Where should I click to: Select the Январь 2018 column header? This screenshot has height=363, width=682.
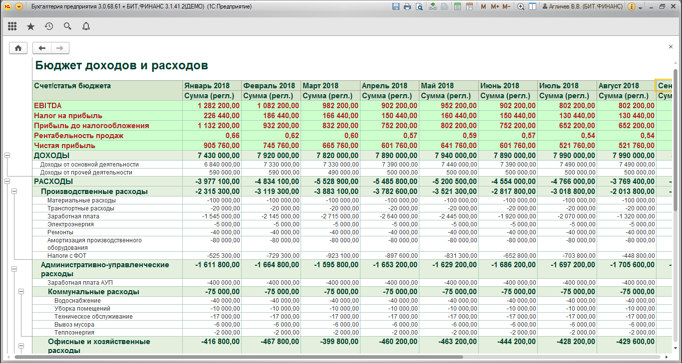(212, 86)
